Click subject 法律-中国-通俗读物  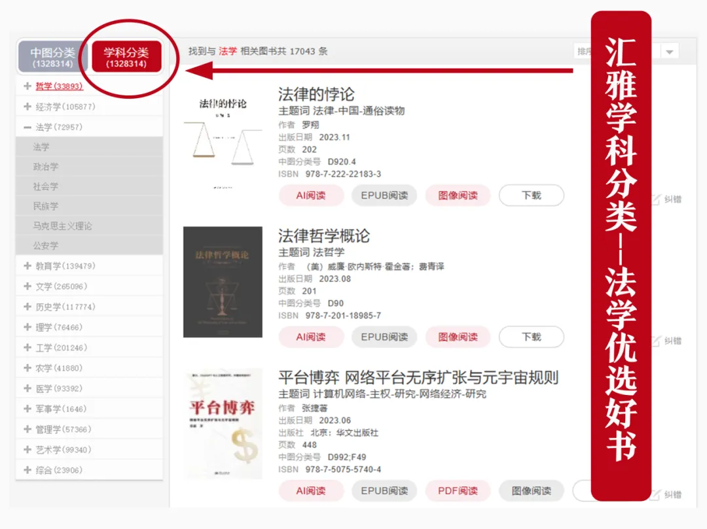pyautogui.click(x=359, y=111)
